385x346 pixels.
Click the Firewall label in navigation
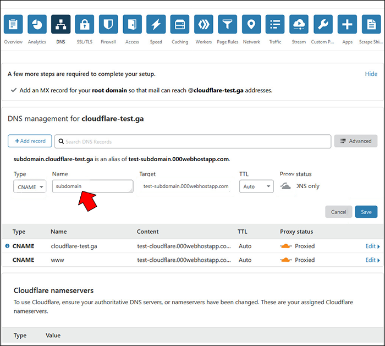(108, 42)
